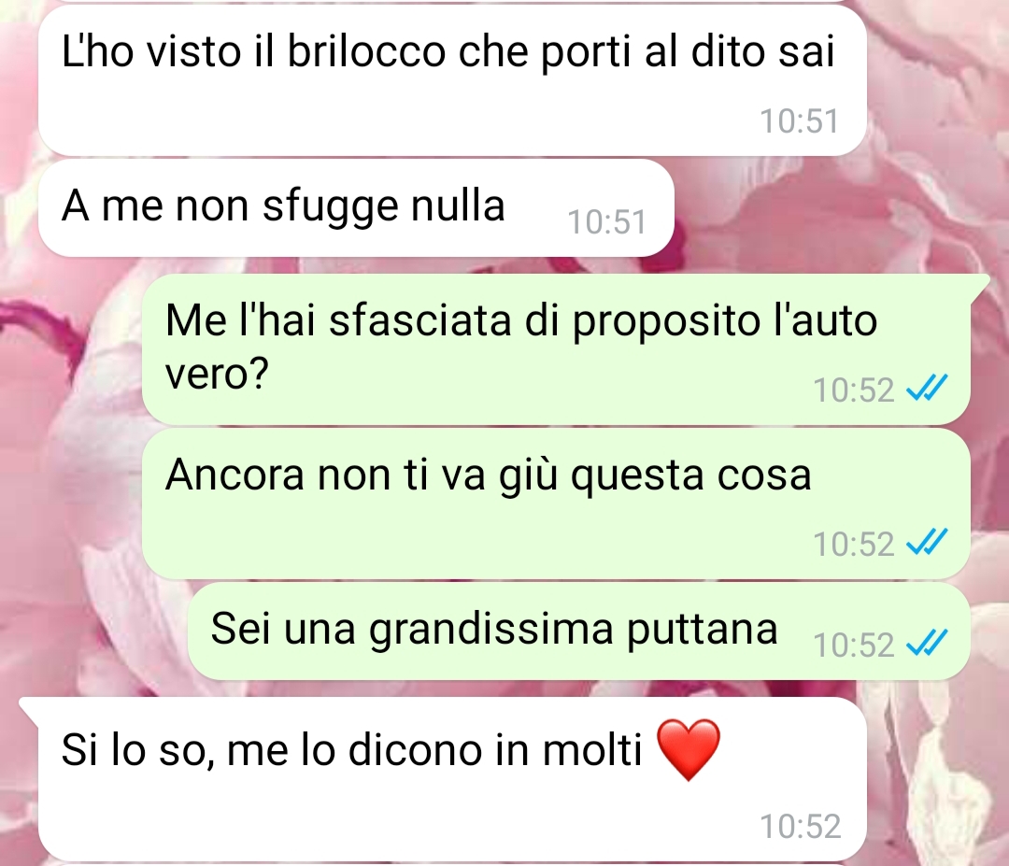Click the 10:51 timestamp beside "sfugge nulla"
Screen dimensions: 1009x866
pyautogui.click(x=606, y=222)
